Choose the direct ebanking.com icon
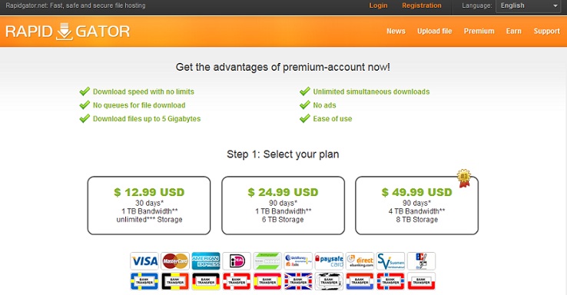Screen dimensions: 567x295 pyautogui.click(x=360, y=260)
